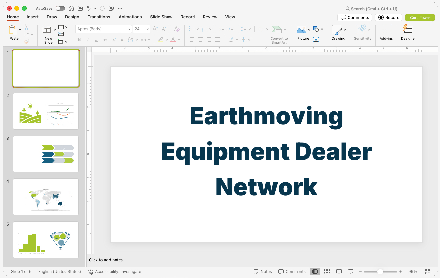Toggle Strikethrough formatting
Image resolution: width=440 pixels, height=278 pixels.
(x=105, y=40)
